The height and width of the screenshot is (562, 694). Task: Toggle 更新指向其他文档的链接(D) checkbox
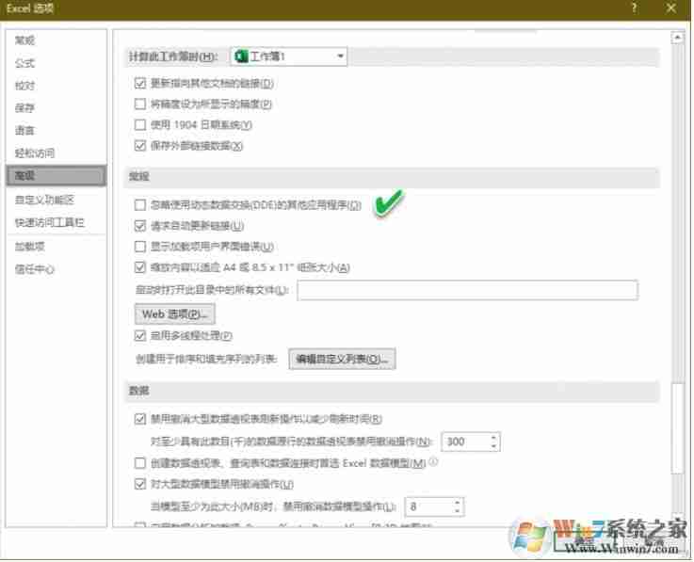140,83
